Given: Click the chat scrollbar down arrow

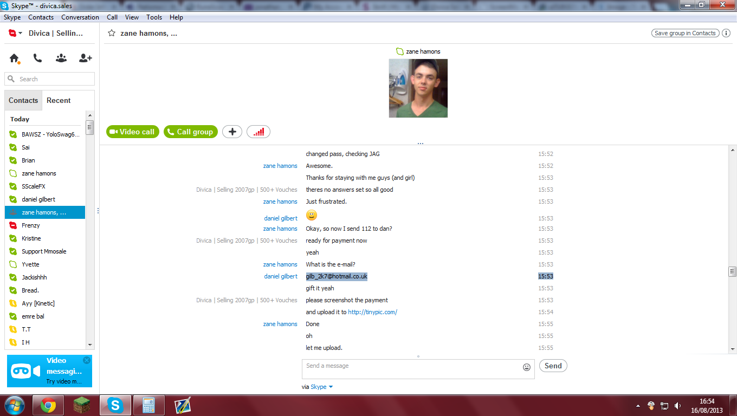Looking at the screenshot, I should (733, 349).
